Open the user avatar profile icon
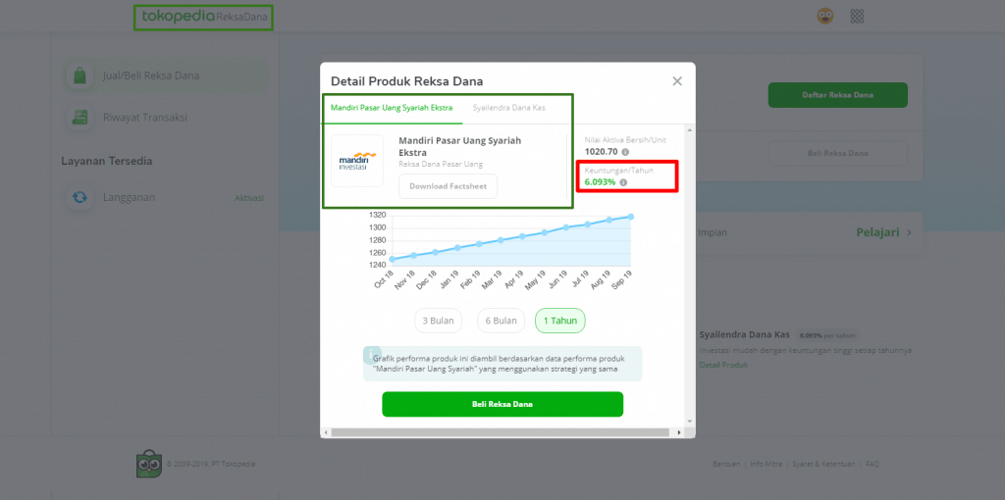 pos(824,16)
